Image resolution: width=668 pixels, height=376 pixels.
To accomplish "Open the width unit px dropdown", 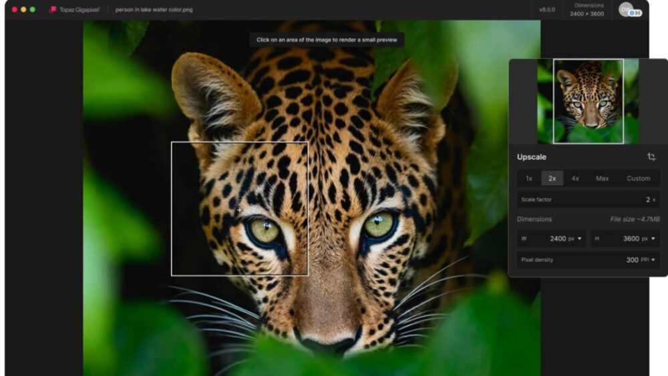I will point(575,238).
